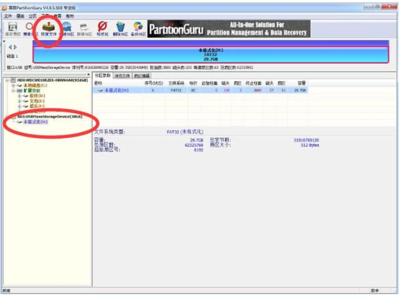Click the FAT32 cell in the table row

[176, 90]
